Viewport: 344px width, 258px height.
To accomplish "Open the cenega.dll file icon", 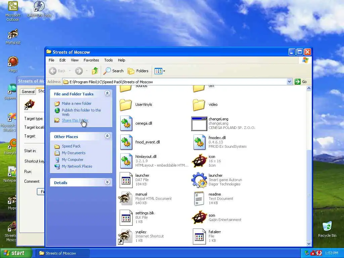I will 126,123.
